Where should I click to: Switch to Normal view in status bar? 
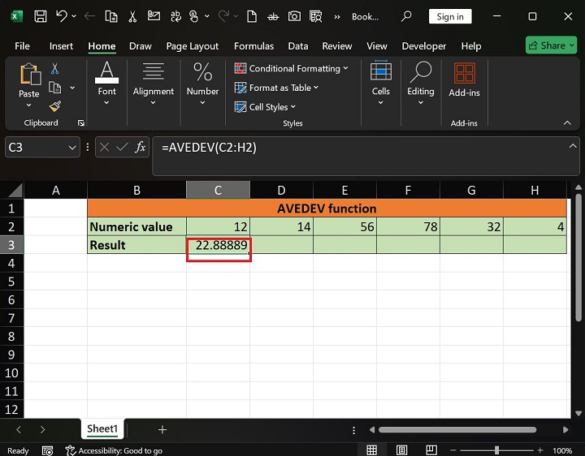point(371,450)
